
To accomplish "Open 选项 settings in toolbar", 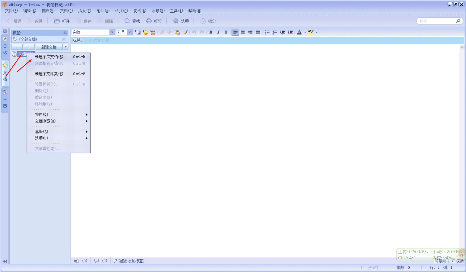I will tap(181, 21).
